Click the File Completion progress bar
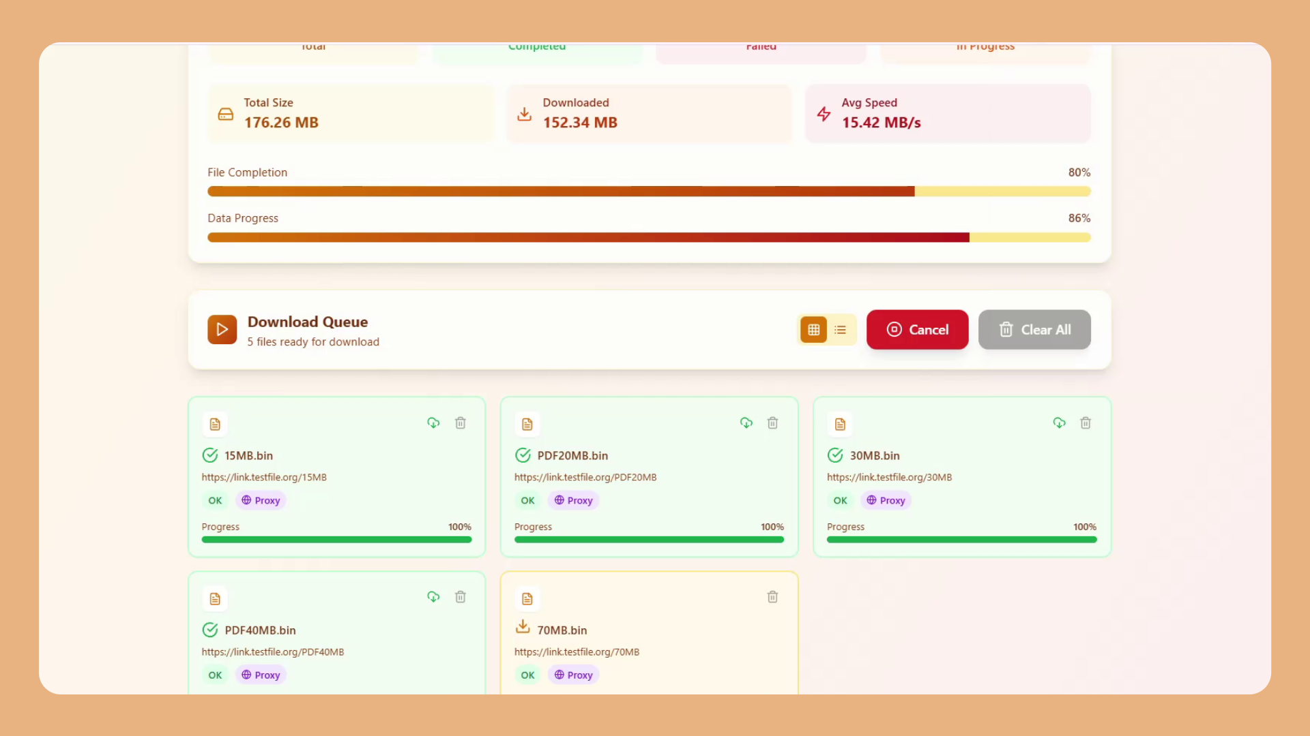 click(x=648, y=191)
